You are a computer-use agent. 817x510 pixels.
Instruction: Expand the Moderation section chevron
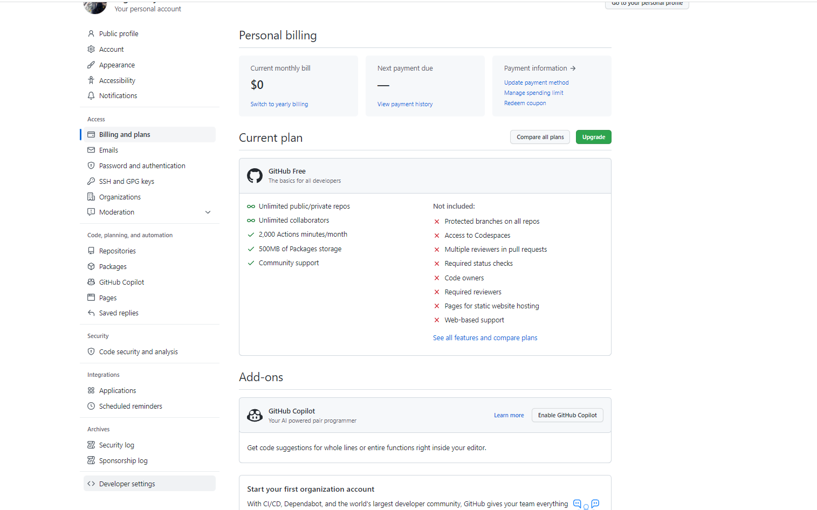(x=208, y=212)
